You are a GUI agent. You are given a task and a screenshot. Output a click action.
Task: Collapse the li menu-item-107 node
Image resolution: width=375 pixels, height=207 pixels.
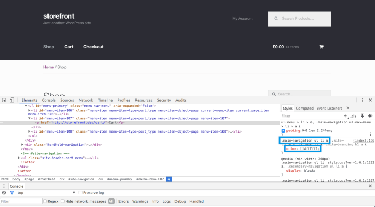pyautogui.click(x=29, y=118)
